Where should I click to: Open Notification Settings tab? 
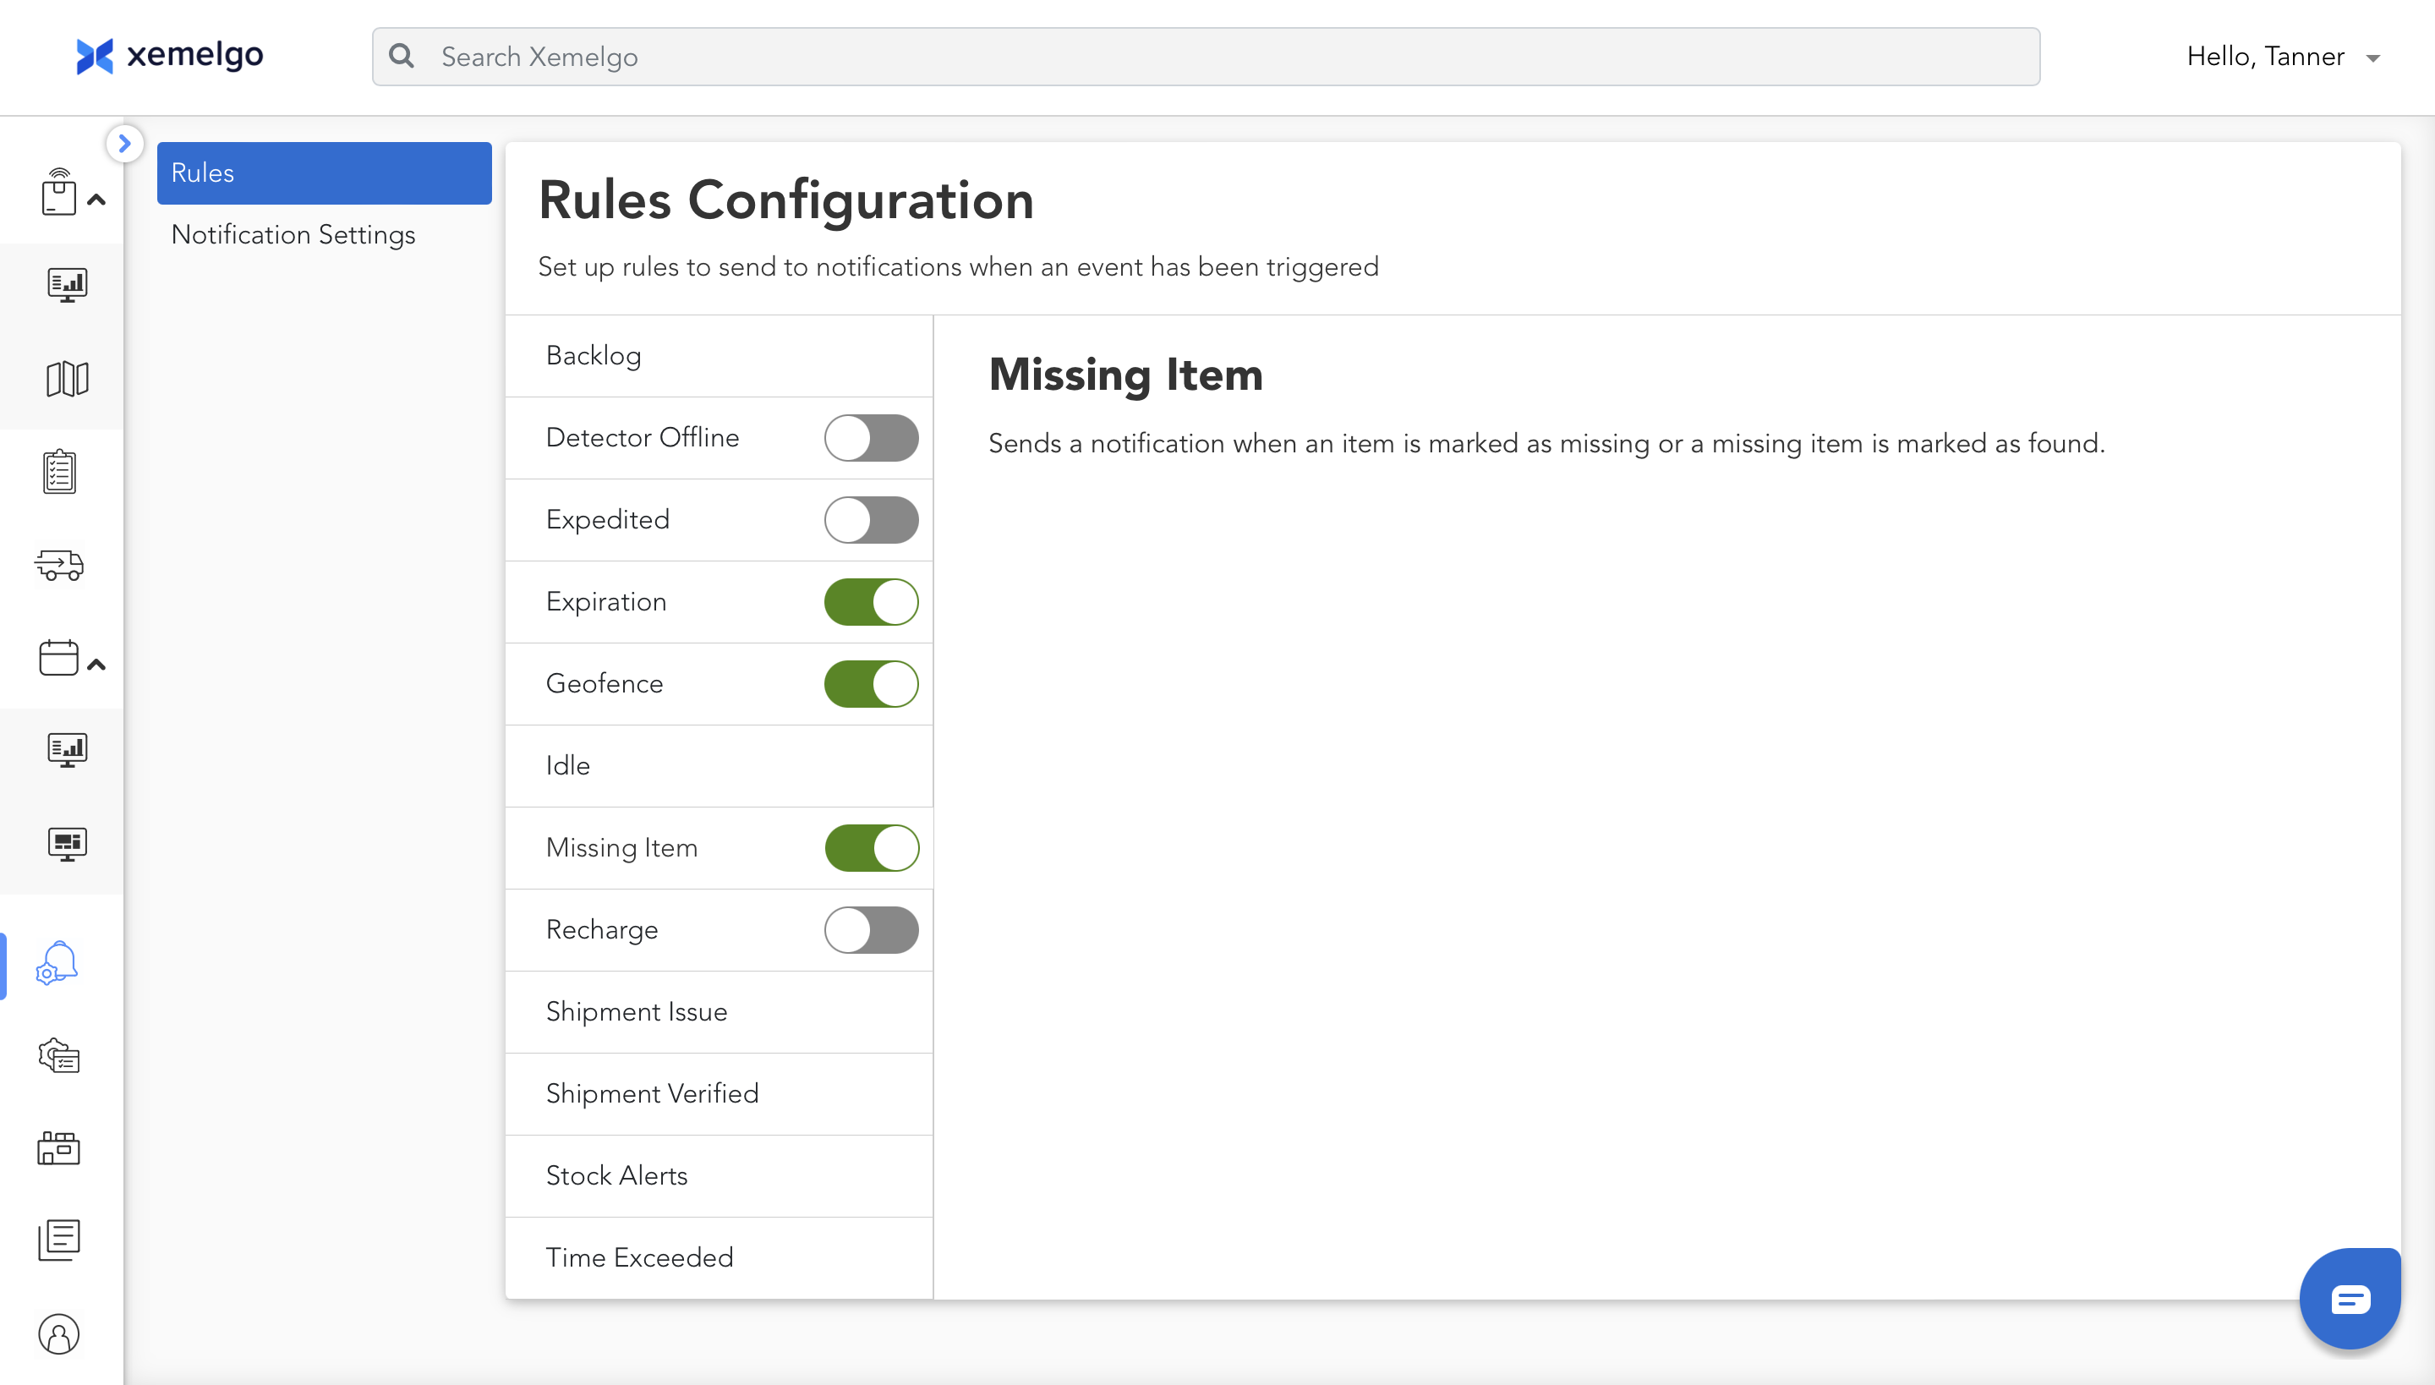click(293, 235)
